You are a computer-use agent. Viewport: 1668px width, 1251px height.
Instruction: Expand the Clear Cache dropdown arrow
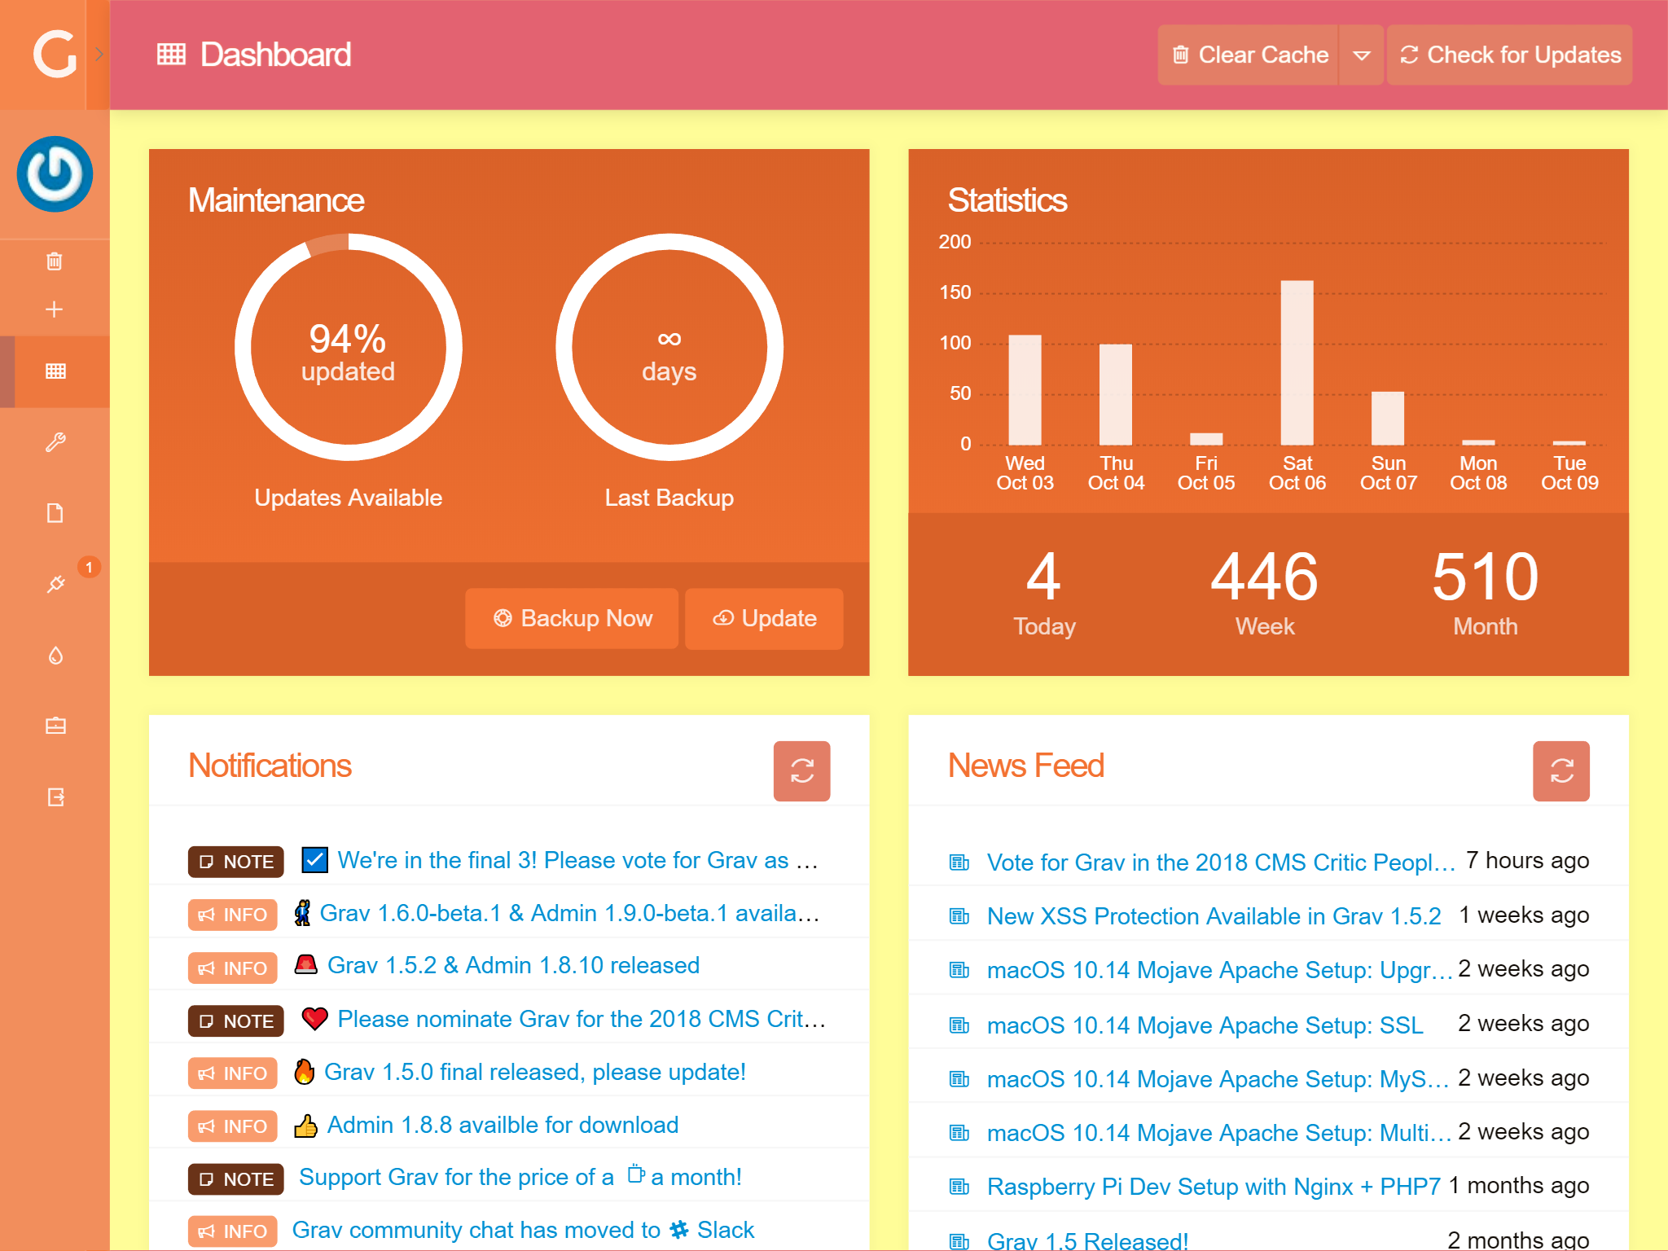tap(1361, 55)
